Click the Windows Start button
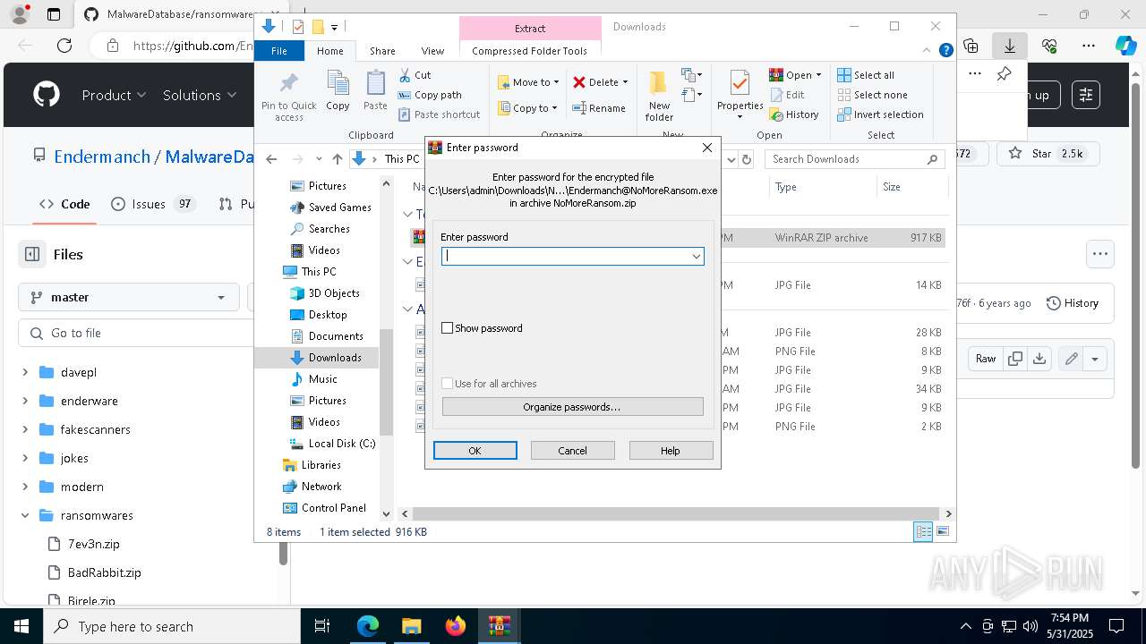The image size is (1146, 644). pos(21,626)
